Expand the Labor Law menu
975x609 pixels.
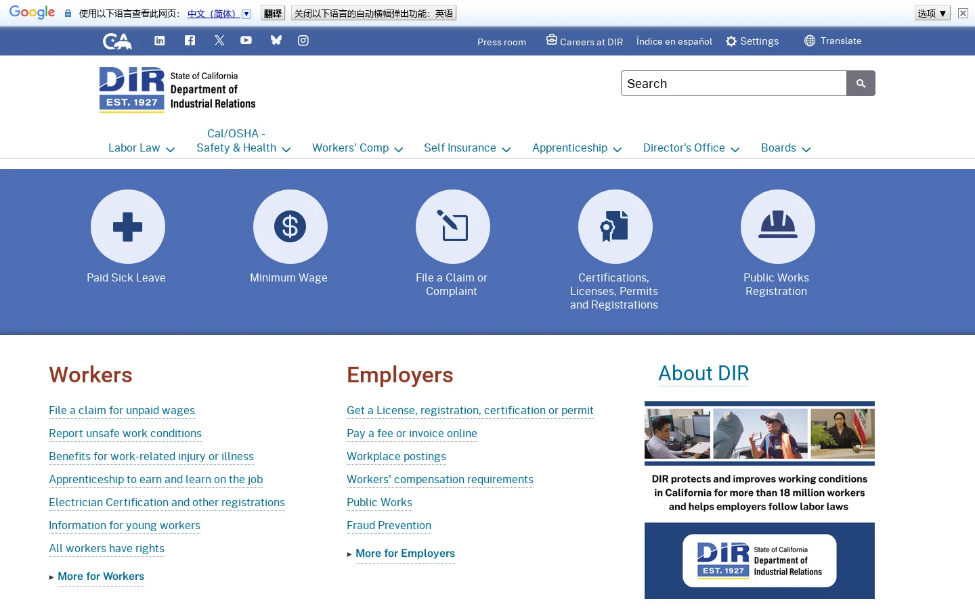(142, 148)
